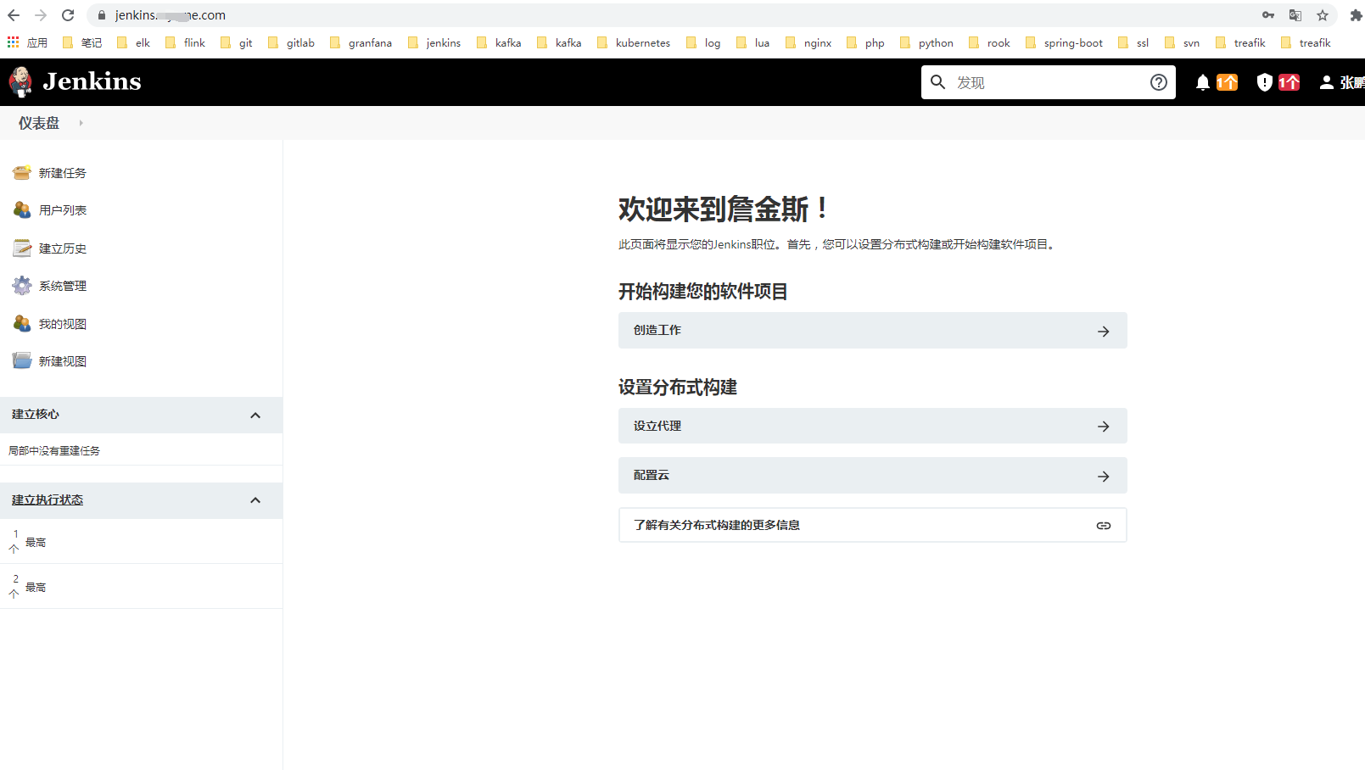This screenshot has height=770, width=1365.
Task: Open the user profile person icon
Action: pyautogui.click(x=1326, y=82)
